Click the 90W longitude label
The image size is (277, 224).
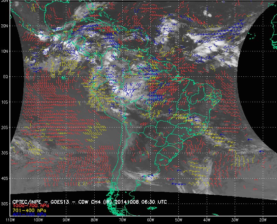coord(66,220)
